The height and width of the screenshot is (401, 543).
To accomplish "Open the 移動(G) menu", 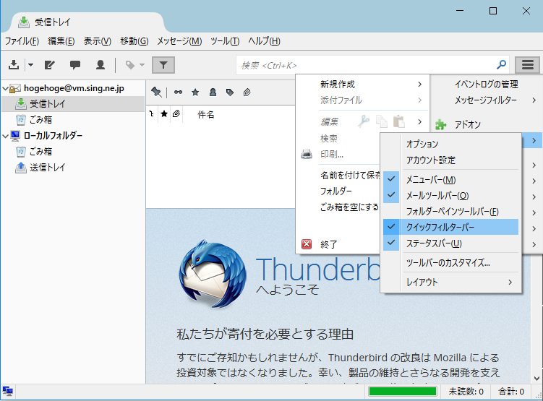I will coord(134,41).
